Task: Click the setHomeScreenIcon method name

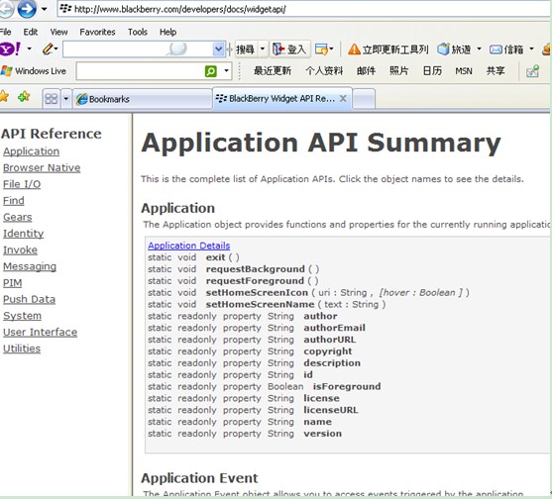Action: pyautogui.click(x=257, y=293)
